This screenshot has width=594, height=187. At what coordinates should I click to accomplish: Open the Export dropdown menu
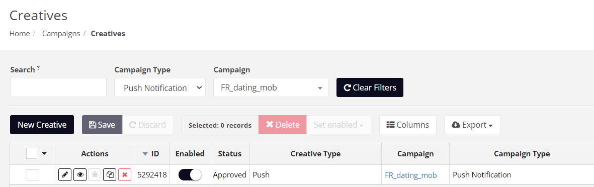pyautogui.click(x=472, y=125)
